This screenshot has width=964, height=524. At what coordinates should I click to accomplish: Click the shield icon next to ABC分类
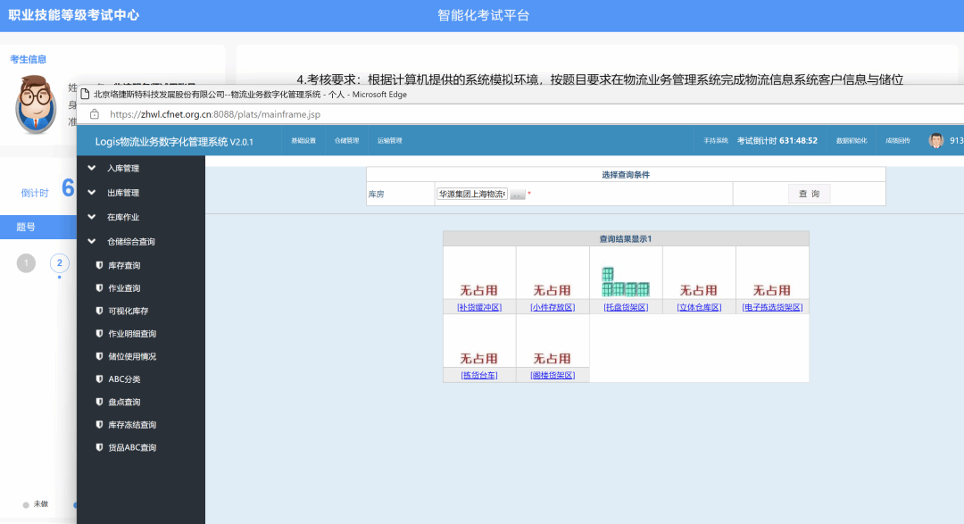[x=99, y=379]
